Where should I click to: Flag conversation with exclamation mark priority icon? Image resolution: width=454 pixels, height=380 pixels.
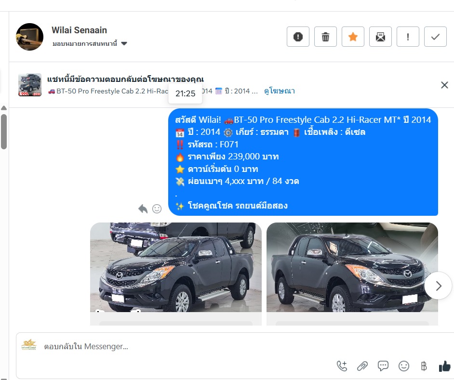tap(408, 37)
